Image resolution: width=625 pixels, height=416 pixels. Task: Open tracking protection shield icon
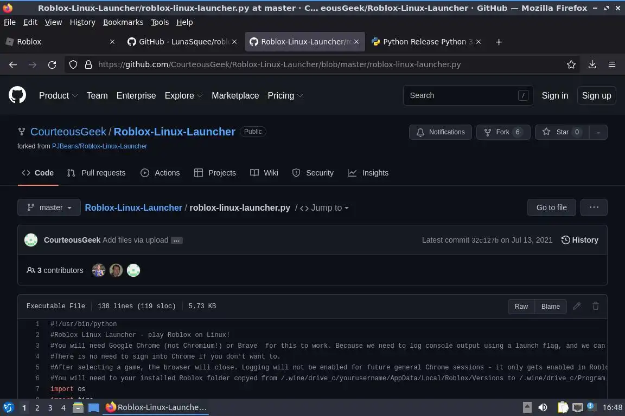[73, 64]
